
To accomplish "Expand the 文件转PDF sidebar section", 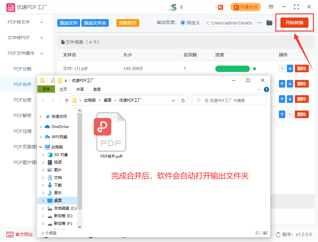I will pyautogui.click(x=42, y=38).
